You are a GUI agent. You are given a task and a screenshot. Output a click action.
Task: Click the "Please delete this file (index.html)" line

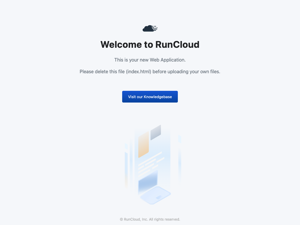tap(150, 71)
